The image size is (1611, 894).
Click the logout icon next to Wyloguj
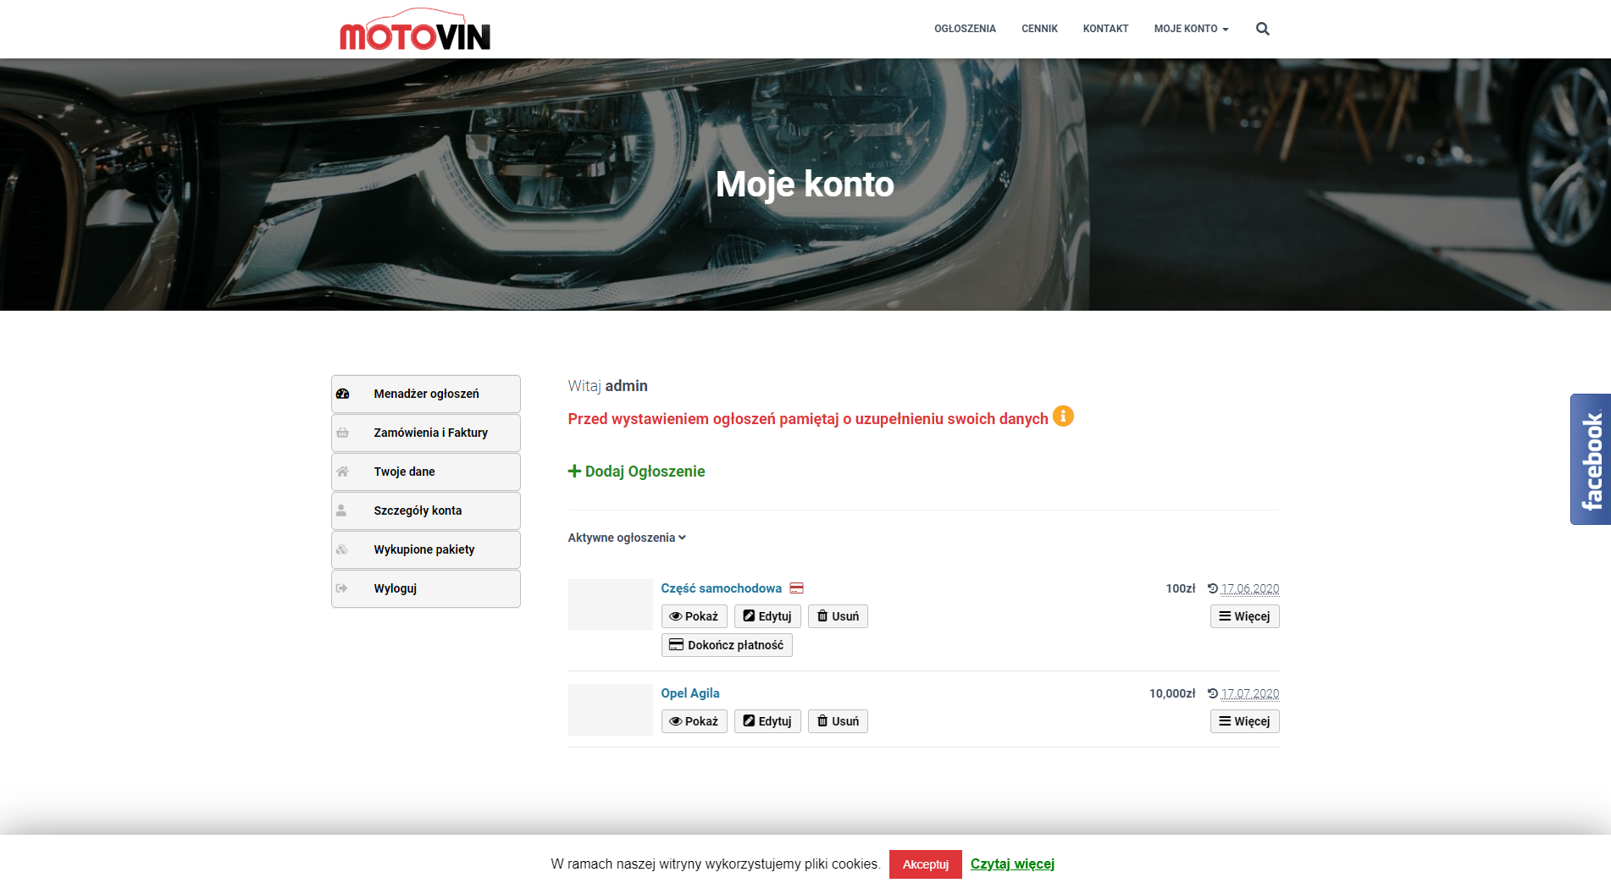[342, 588]
